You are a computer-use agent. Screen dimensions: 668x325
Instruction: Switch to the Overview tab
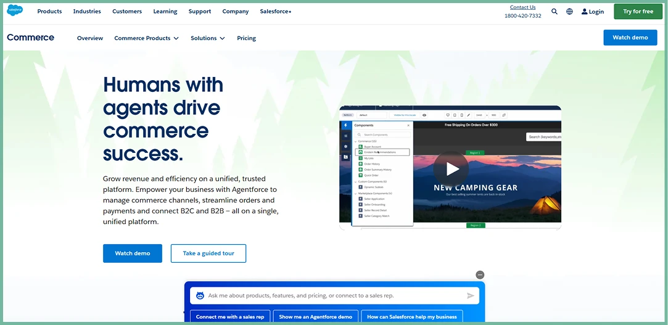point(90,38)
